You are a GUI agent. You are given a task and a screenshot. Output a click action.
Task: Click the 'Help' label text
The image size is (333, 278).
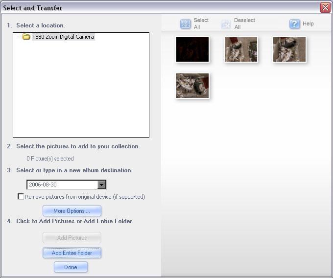pyautogui.click(x=308, y=23)
